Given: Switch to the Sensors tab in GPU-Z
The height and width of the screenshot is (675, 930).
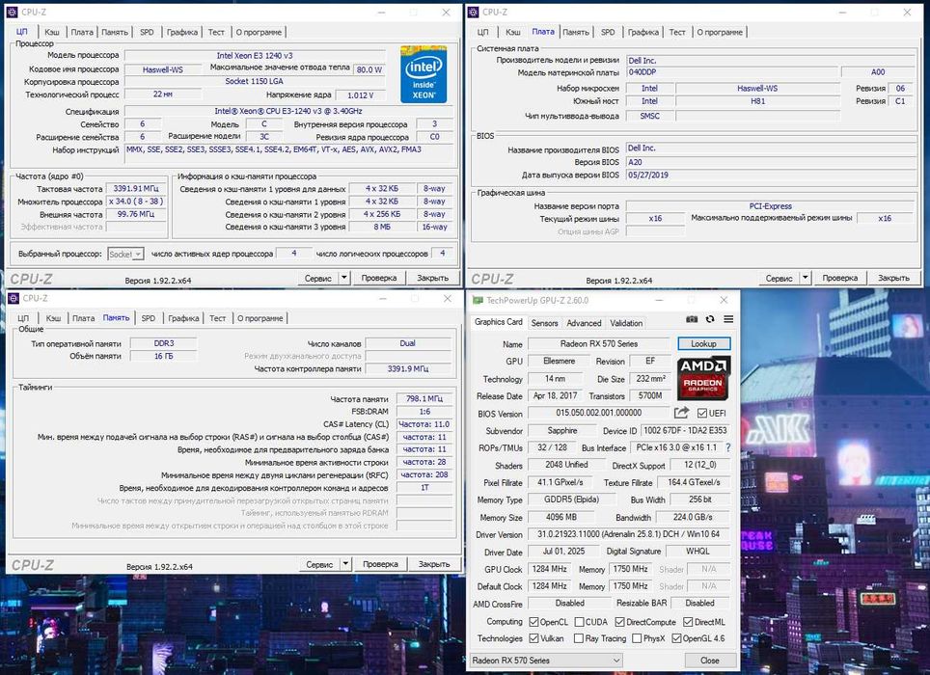Looking at the screenshot, I should [544, 323].
